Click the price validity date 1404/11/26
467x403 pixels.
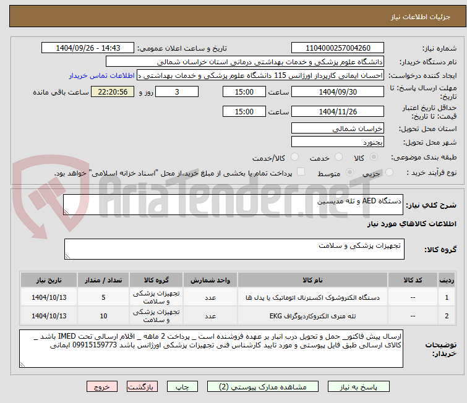(338, 112)
